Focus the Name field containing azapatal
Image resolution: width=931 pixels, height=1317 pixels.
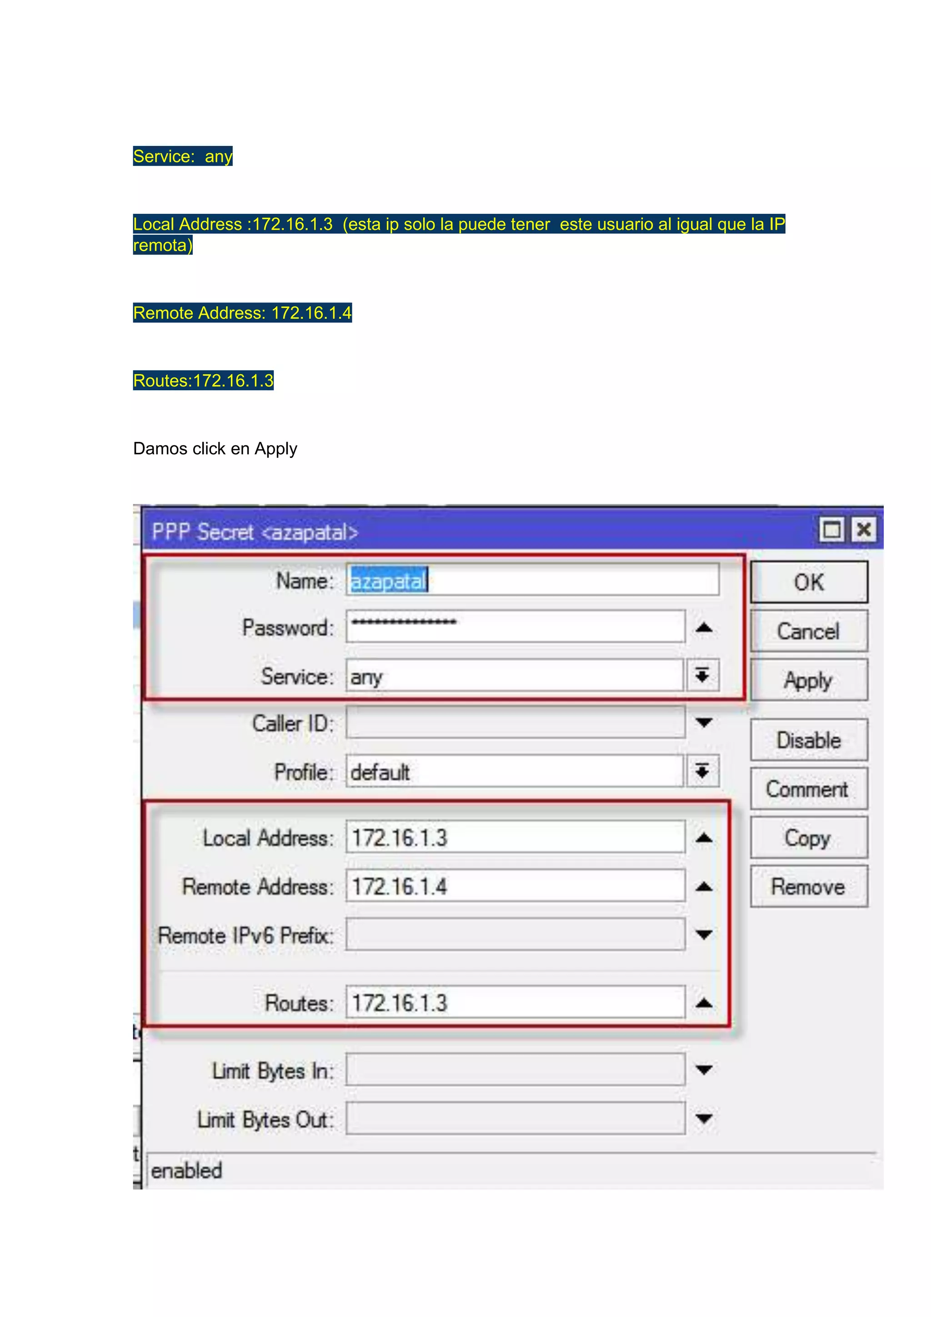coord(533,579)
